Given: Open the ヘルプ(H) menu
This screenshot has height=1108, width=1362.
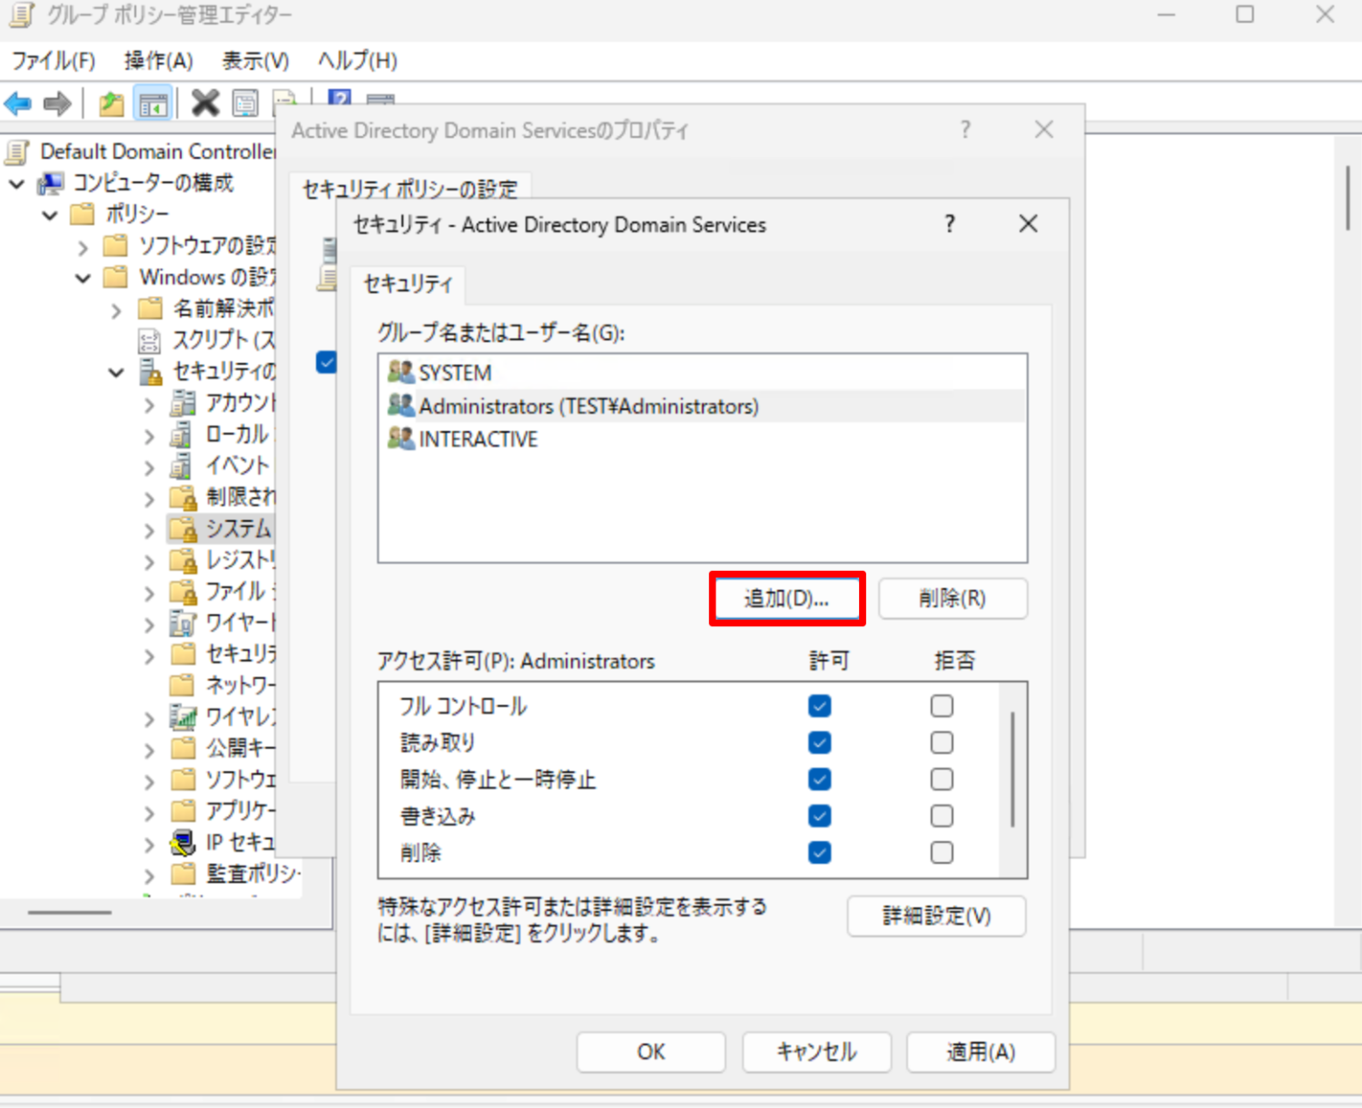Looking at the screenshot, I should tap(358, 61).
